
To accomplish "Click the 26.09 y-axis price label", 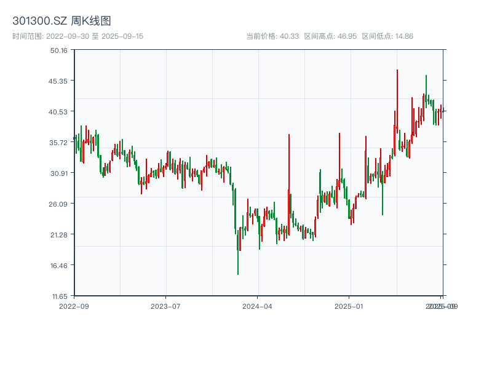I will tap(59, 204).
